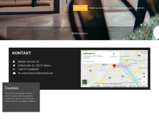This screenshot has width=159, height=119.
Task: Open the M-unternehmen@outlook.de email address
Action: pos(35,73)
